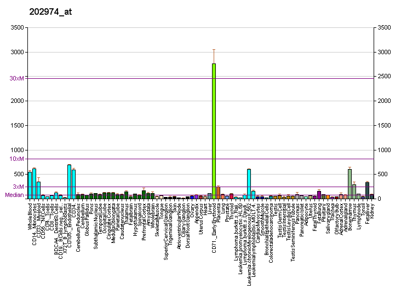Screen dimensions: 401x290
Task: Click the WholeBlood axis label
Action: point(30,216)
